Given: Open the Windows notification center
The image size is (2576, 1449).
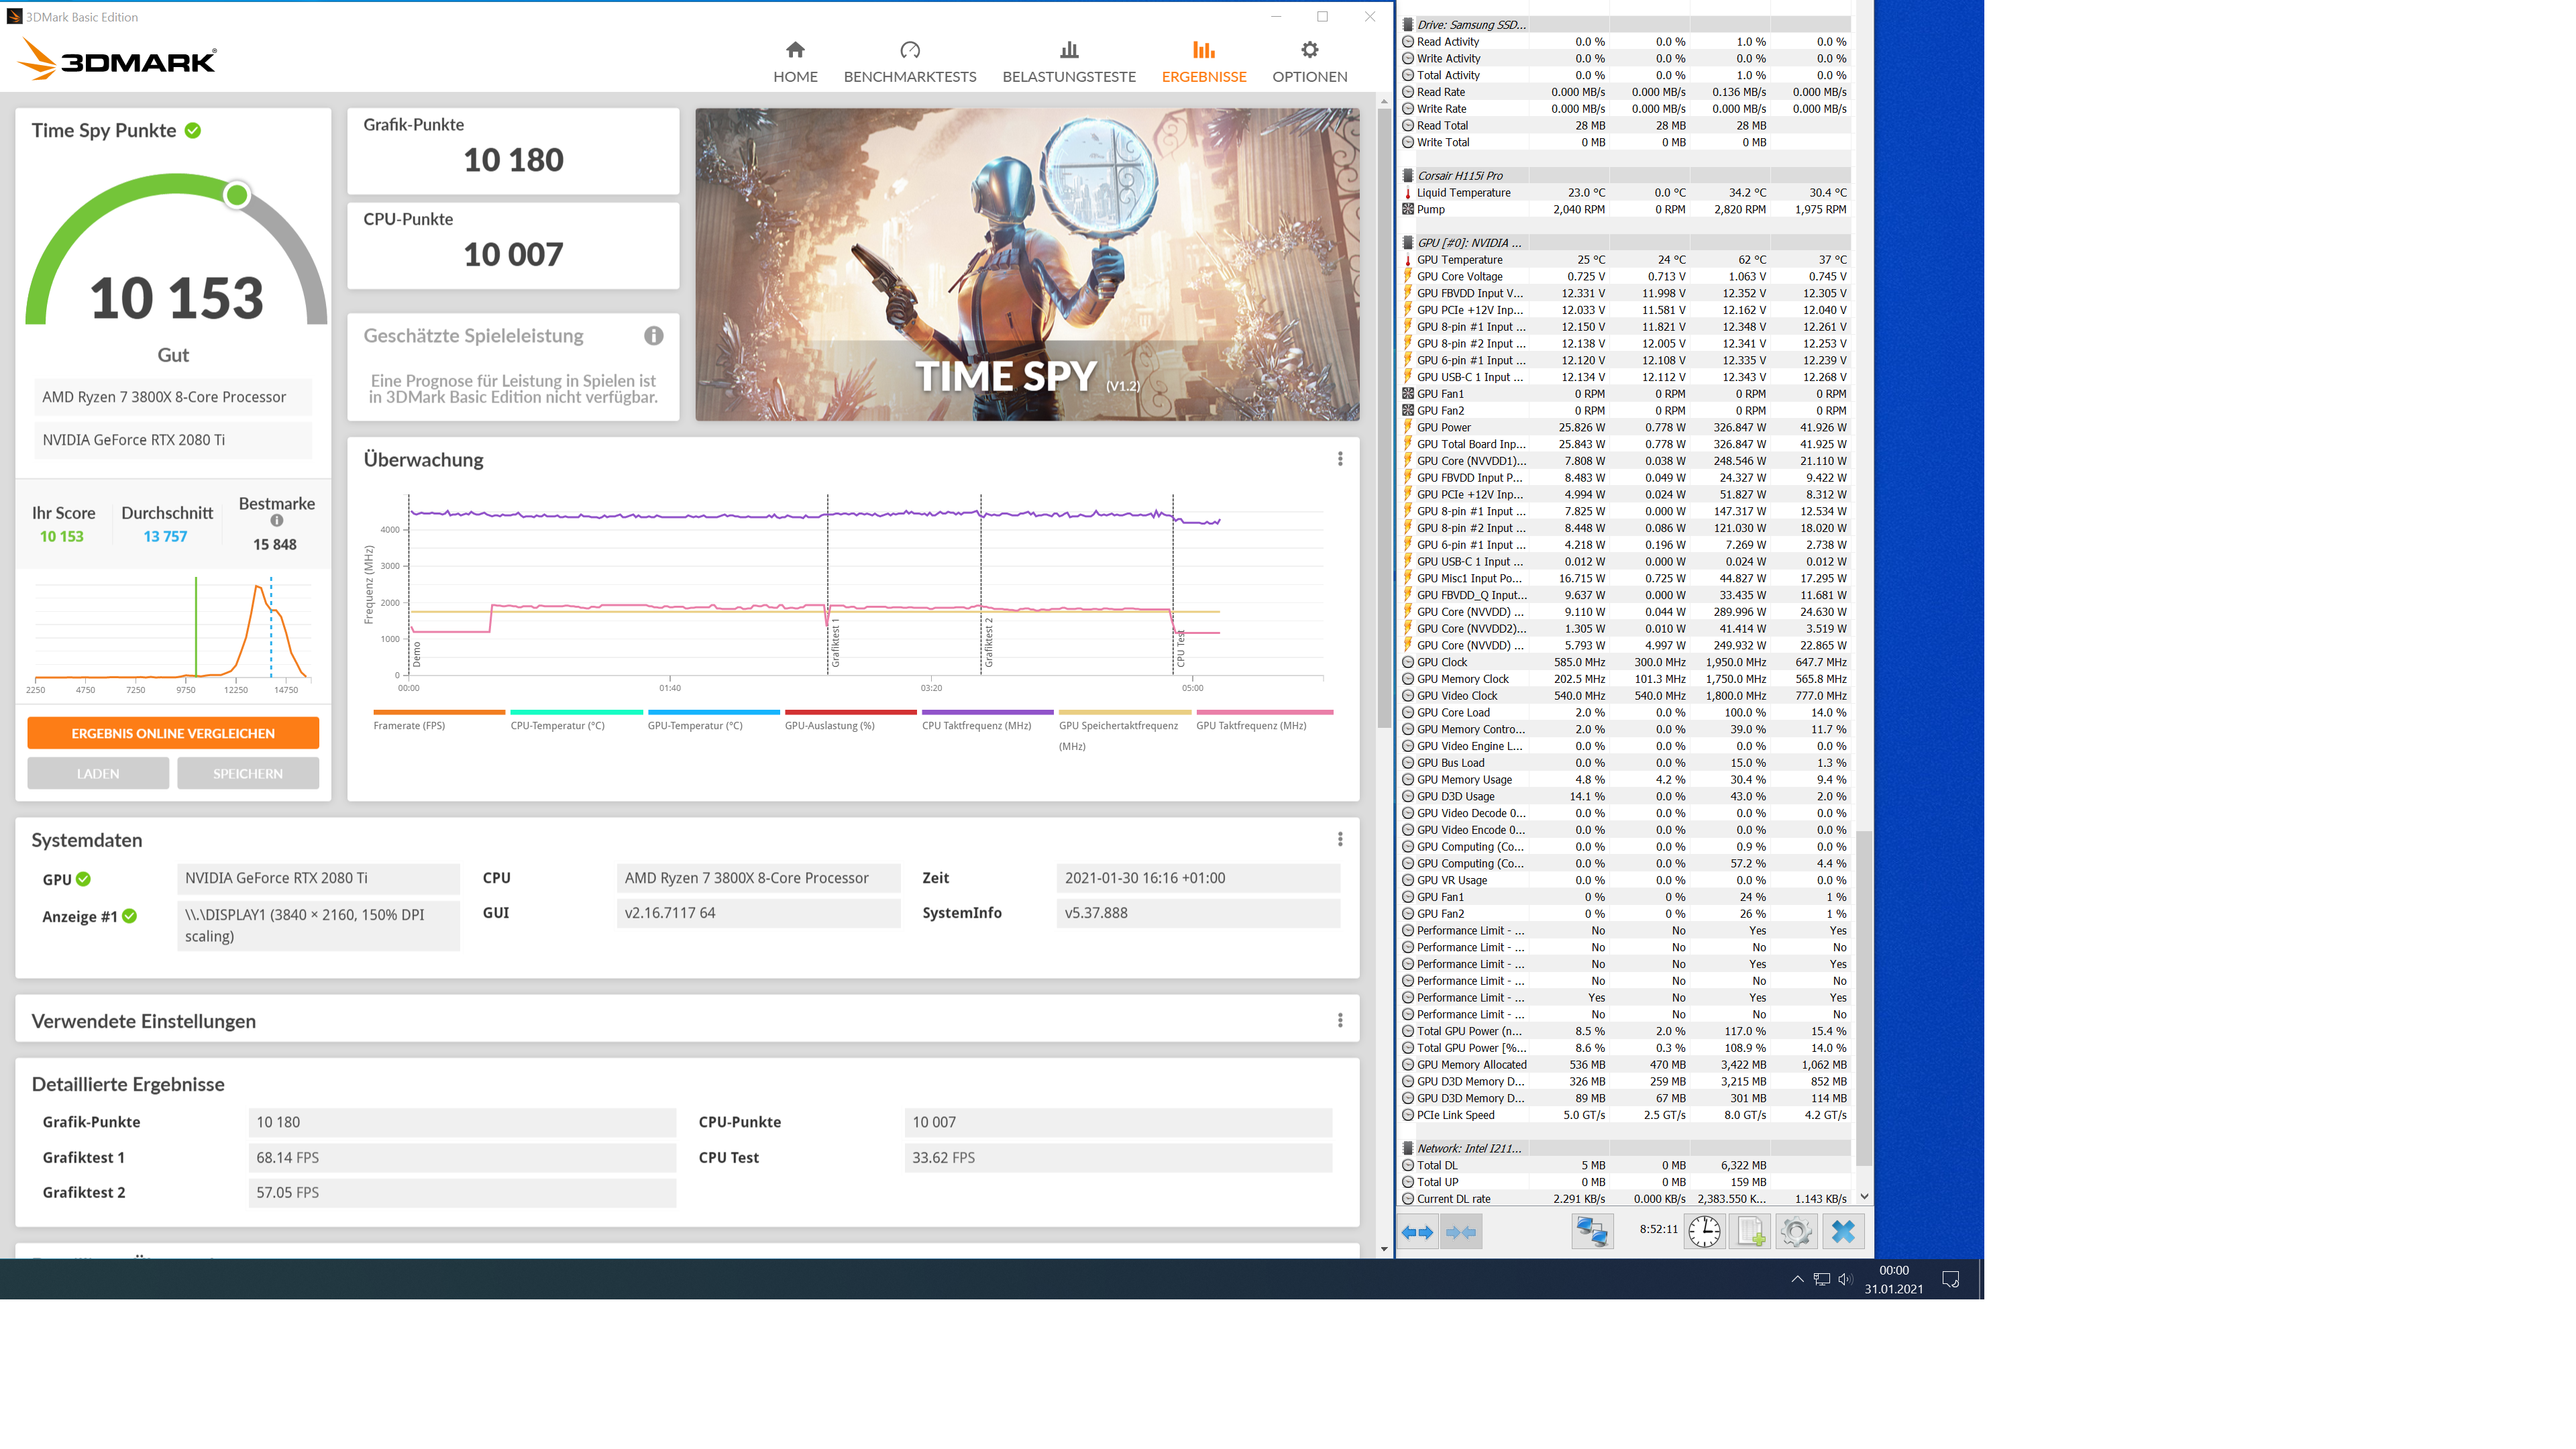Looking at the screenshot, I should tap(1950, 1279).
